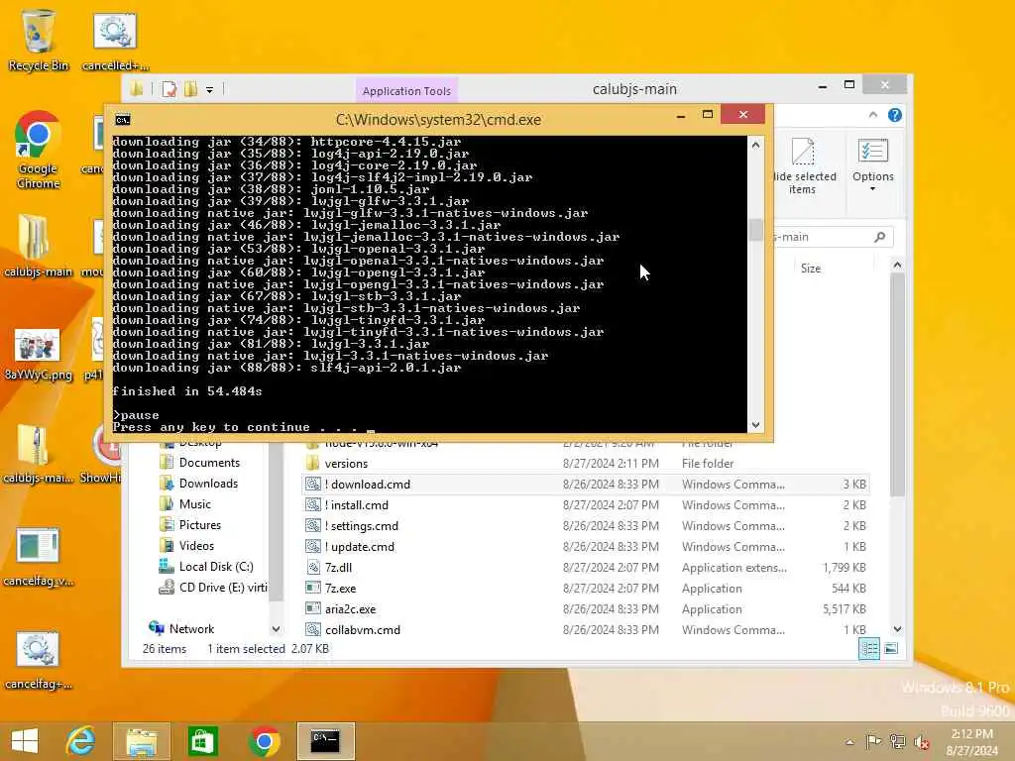Open the calubjs-main folder on desktop
This screenshot has width=1015, height=761.
click(38, 246)
